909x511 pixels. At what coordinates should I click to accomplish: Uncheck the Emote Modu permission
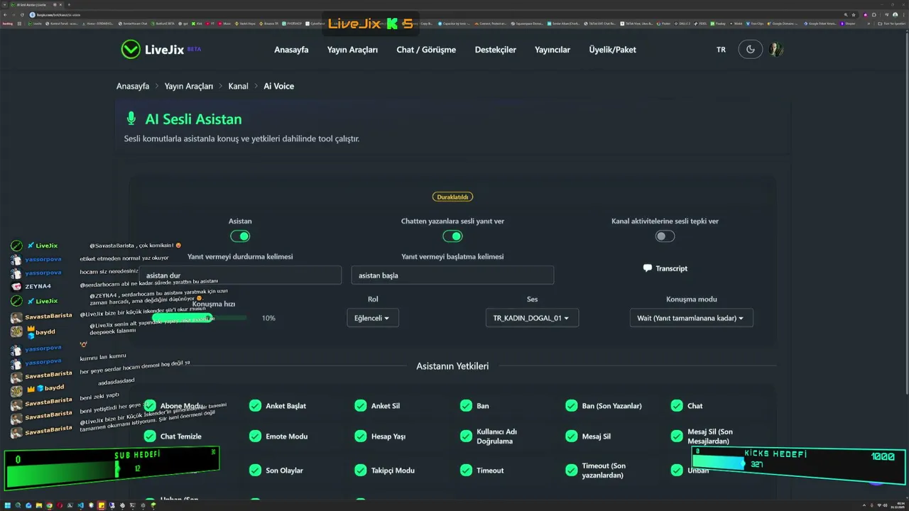point(255,436)
